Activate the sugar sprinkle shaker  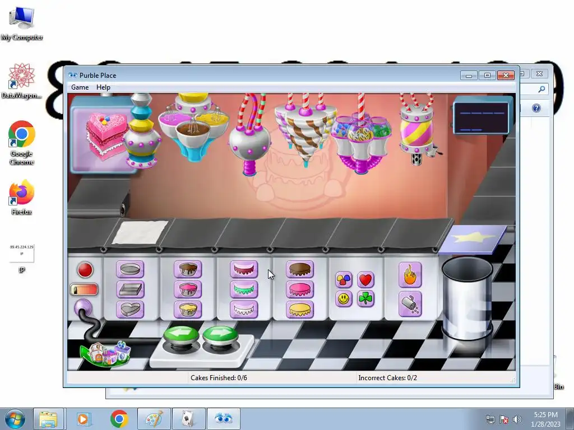pyautogui.click(x=410, y=304)
